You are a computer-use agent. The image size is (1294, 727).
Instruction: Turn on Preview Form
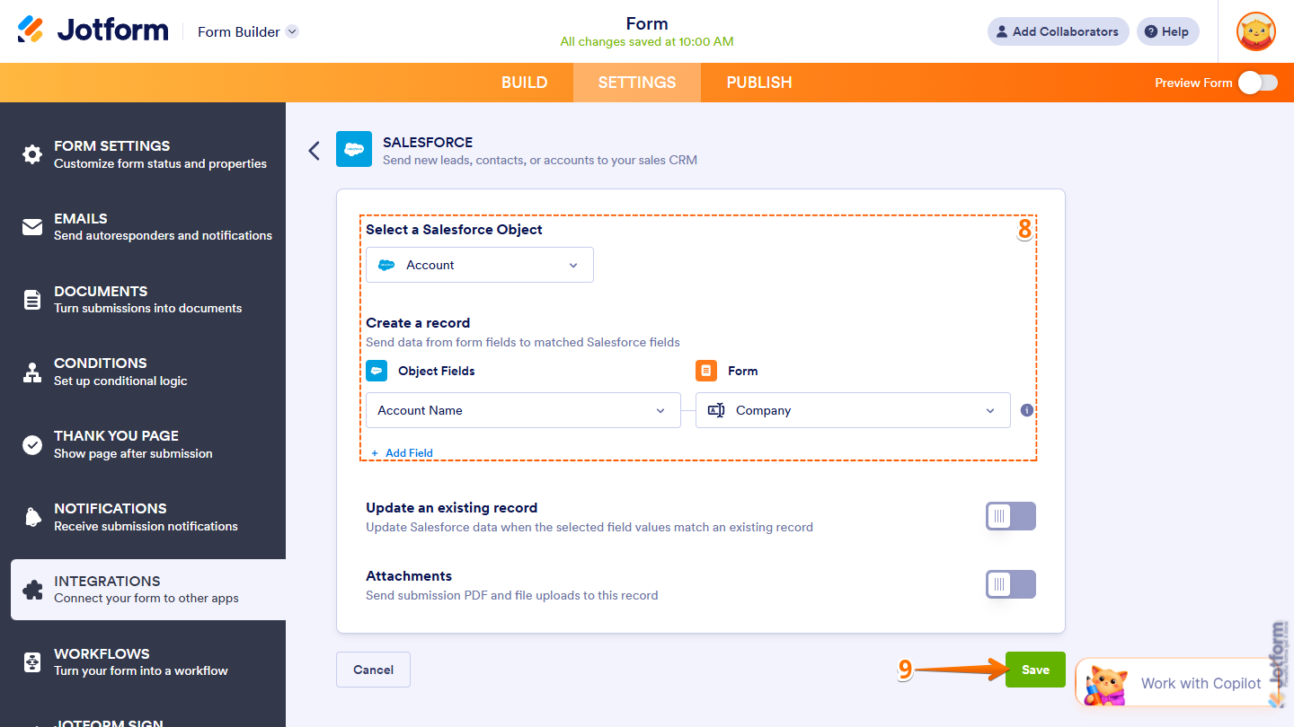pos(1256,82)
